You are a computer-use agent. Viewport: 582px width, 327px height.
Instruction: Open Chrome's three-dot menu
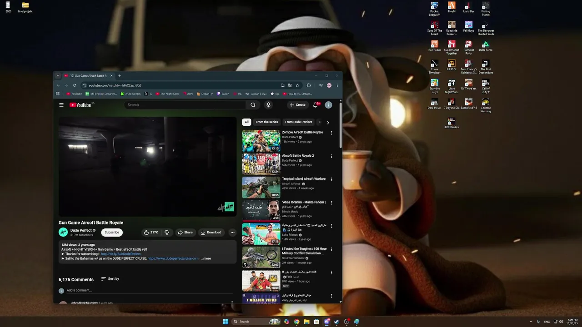point(337,85)
